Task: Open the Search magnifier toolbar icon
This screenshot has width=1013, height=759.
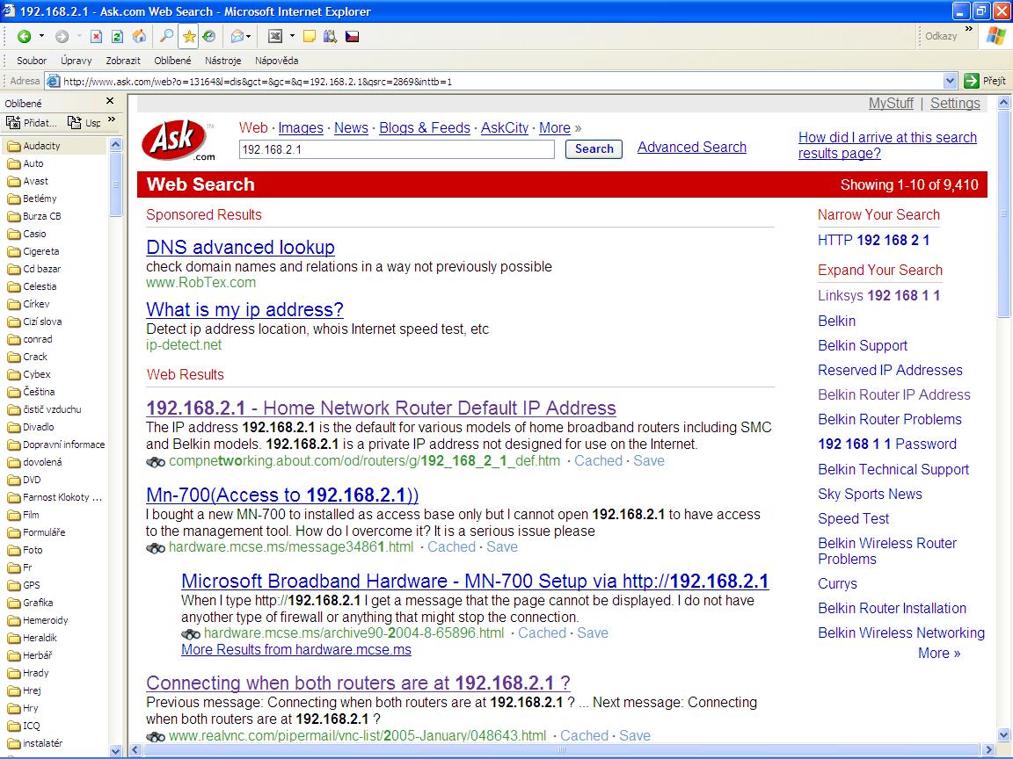Action: (x=166, y=36)
